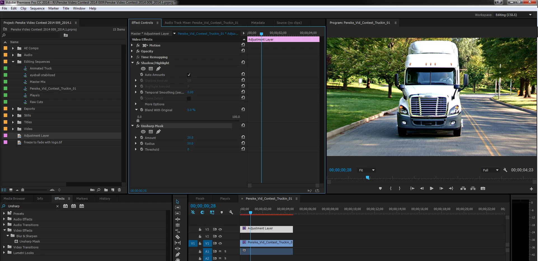This screenshot has width=538, height=261.
Task: Play the sequence in Program monitor
Action: pos(431,188)
